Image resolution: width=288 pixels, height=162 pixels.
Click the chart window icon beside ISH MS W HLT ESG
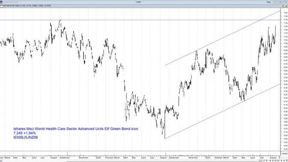click(x=1, y=6)
